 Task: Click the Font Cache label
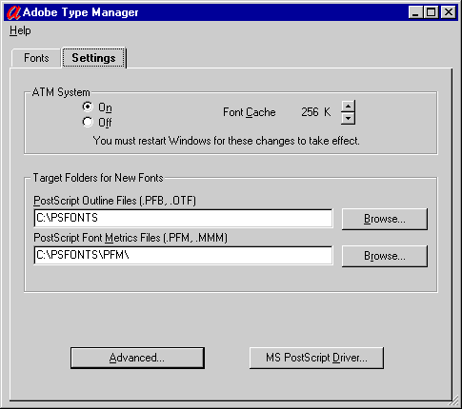pyautogui.click(x=250, y=112)
